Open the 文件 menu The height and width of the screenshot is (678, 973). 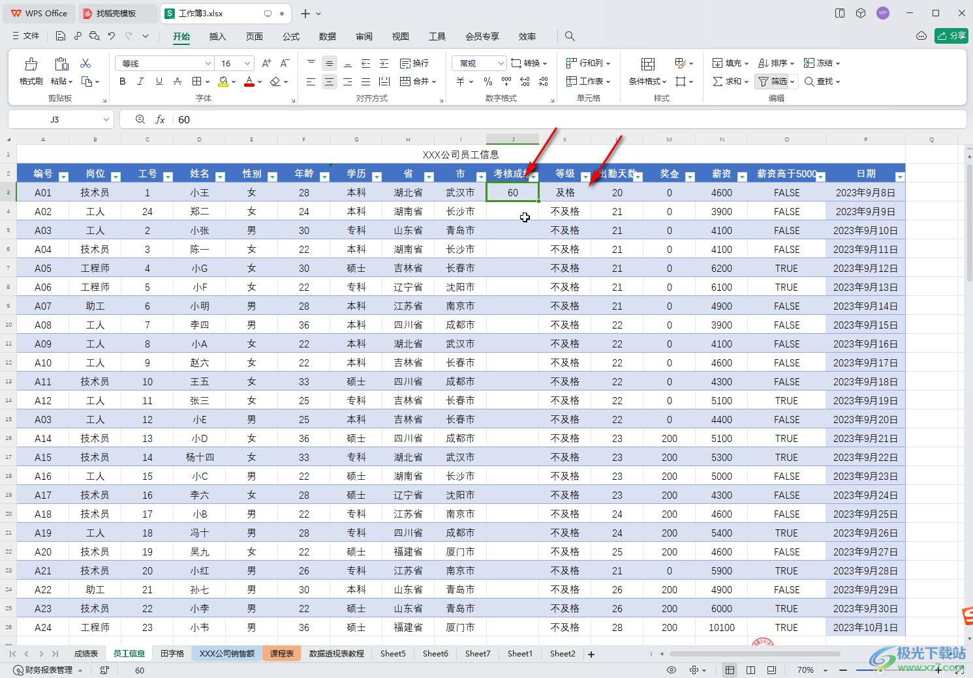[26, 36]
